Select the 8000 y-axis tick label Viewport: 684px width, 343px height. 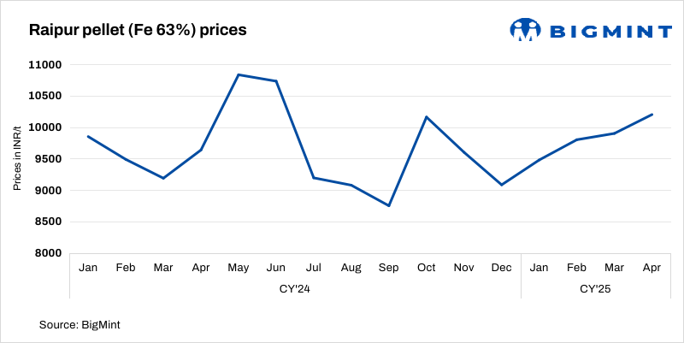pos(47,253)
